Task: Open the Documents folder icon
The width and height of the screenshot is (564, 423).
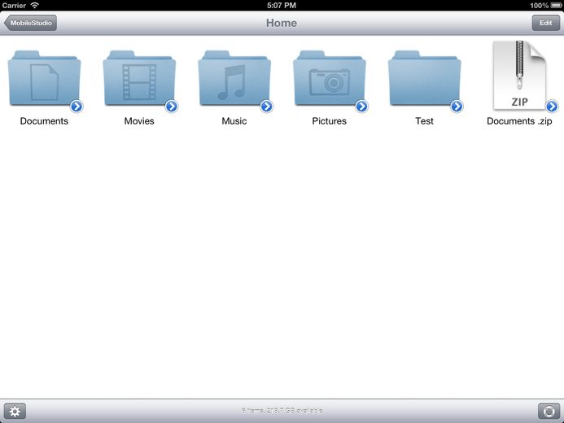Action: 44,78
